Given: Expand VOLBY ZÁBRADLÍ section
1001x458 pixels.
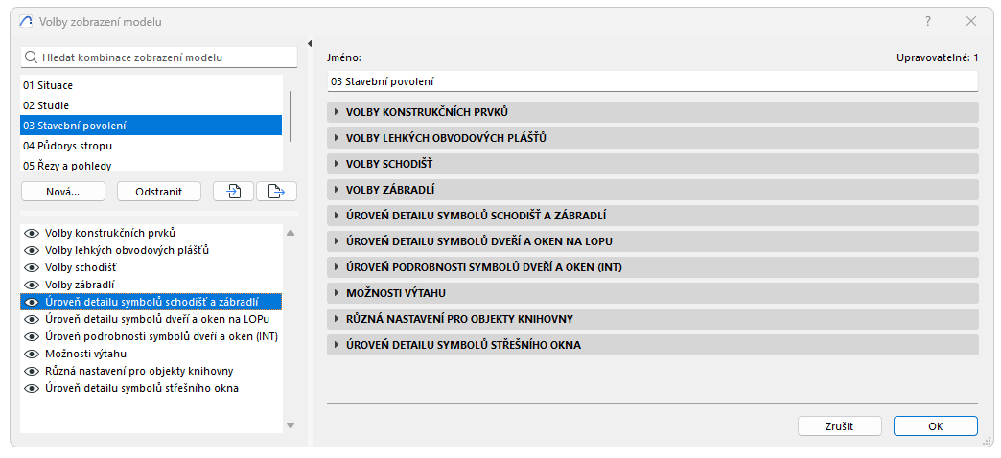Looking at the screenshot, I should tap(652, 190).
